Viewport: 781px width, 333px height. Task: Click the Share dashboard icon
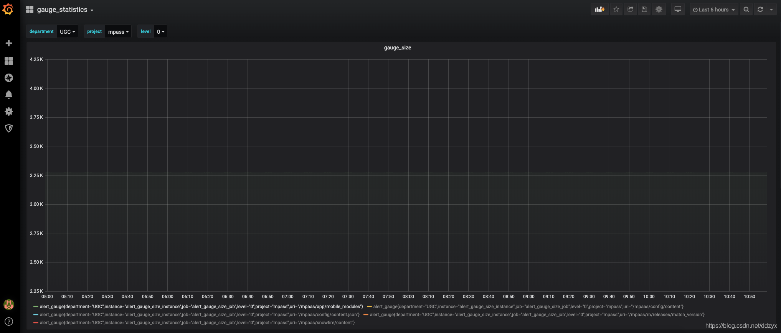pos(630,10)
